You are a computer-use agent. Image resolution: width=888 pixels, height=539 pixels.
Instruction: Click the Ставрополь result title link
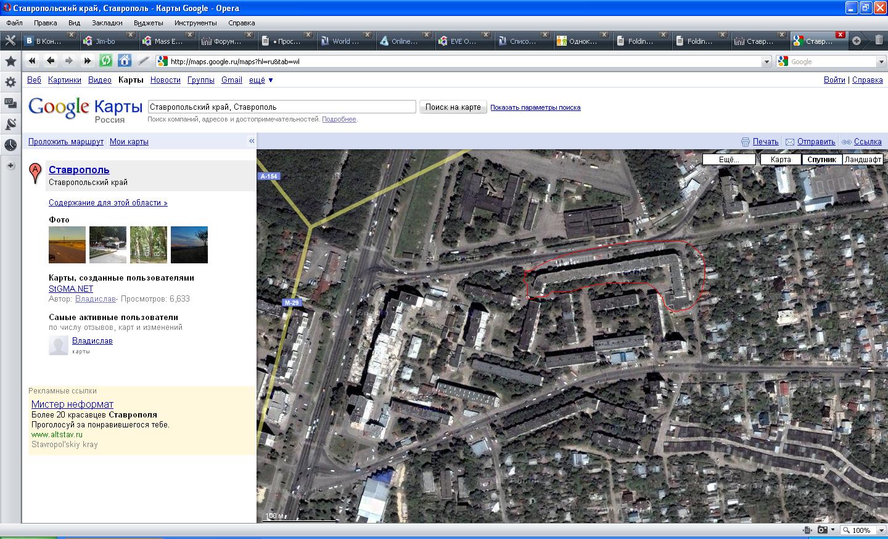coord(79,170)
